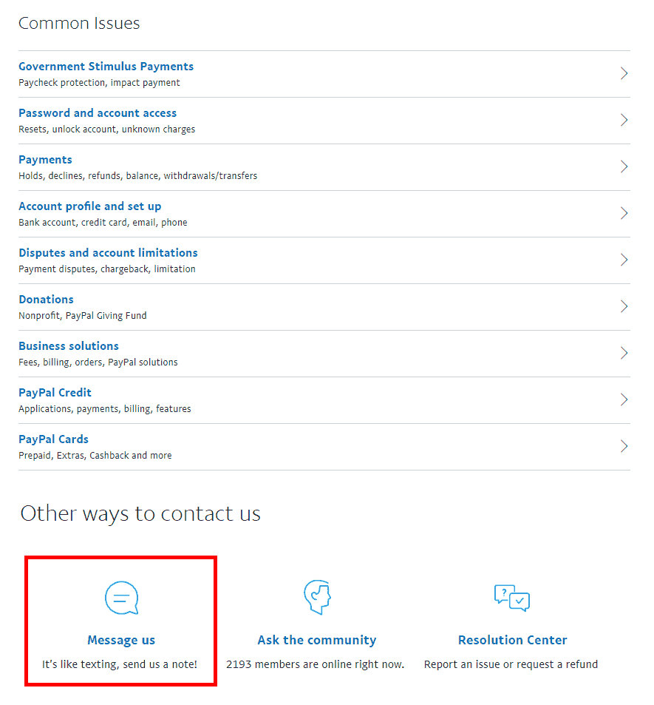Open Disputes and account limitations link
The height and width of the screenshot is (705, 654).
108,253
